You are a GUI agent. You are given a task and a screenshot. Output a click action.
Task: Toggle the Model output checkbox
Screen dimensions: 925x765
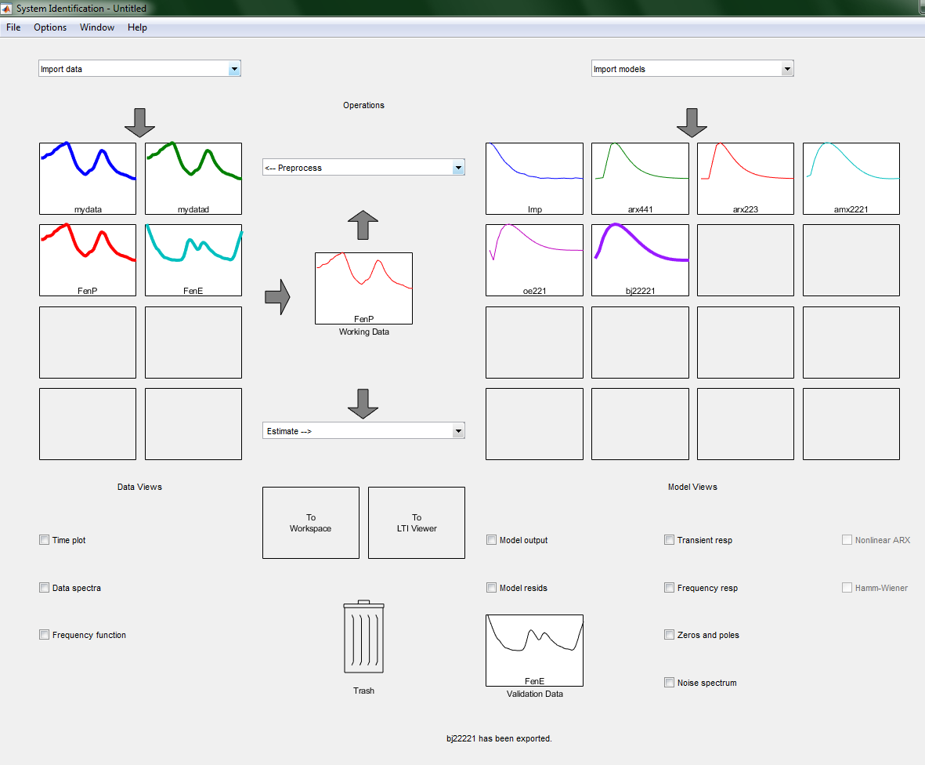pyautogui.click(x=491, y=540)
